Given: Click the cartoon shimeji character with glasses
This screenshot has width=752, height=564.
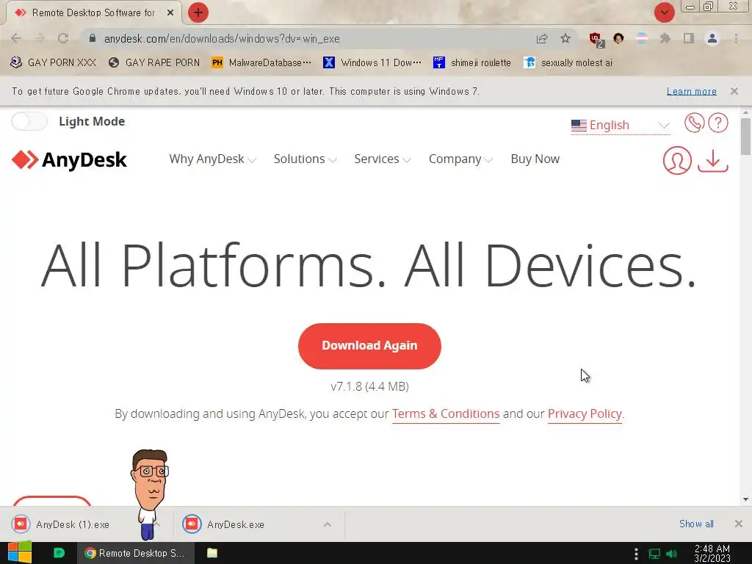Looking at the screenshot, I should (x=149, y=494).
